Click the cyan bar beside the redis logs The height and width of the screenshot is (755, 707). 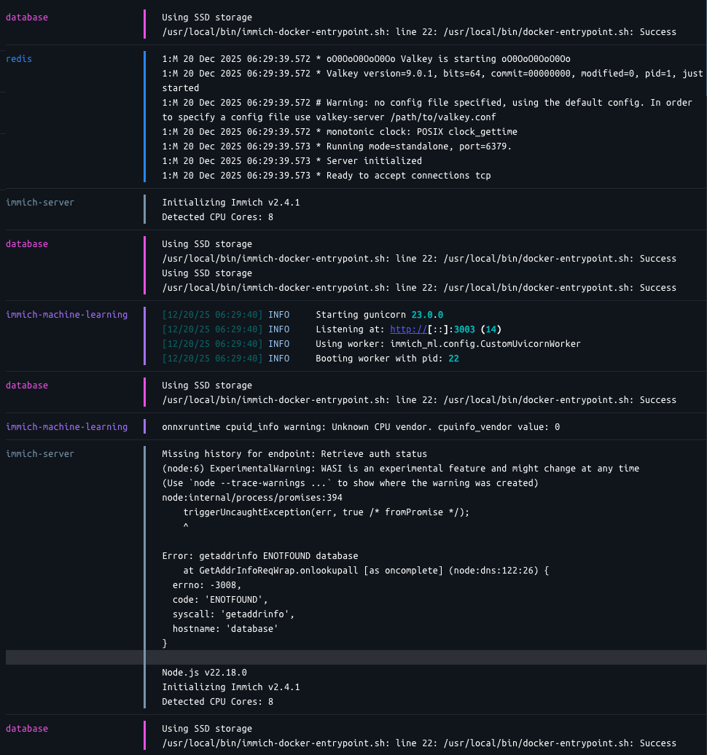point(144,117)
